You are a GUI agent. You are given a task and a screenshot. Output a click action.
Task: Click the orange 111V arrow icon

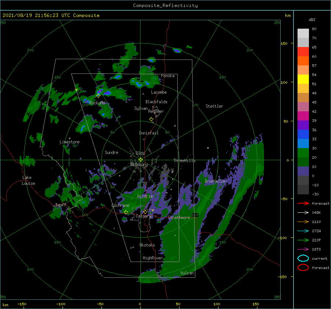pos(303,222)
